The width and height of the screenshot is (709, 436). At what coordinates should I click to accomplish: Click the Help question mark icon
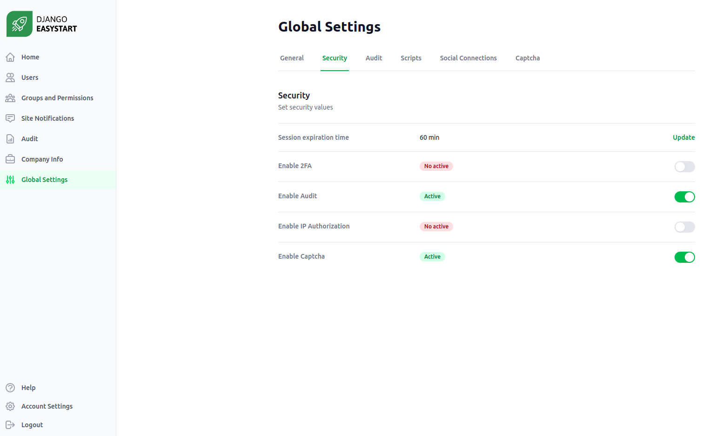pos(10,388)
